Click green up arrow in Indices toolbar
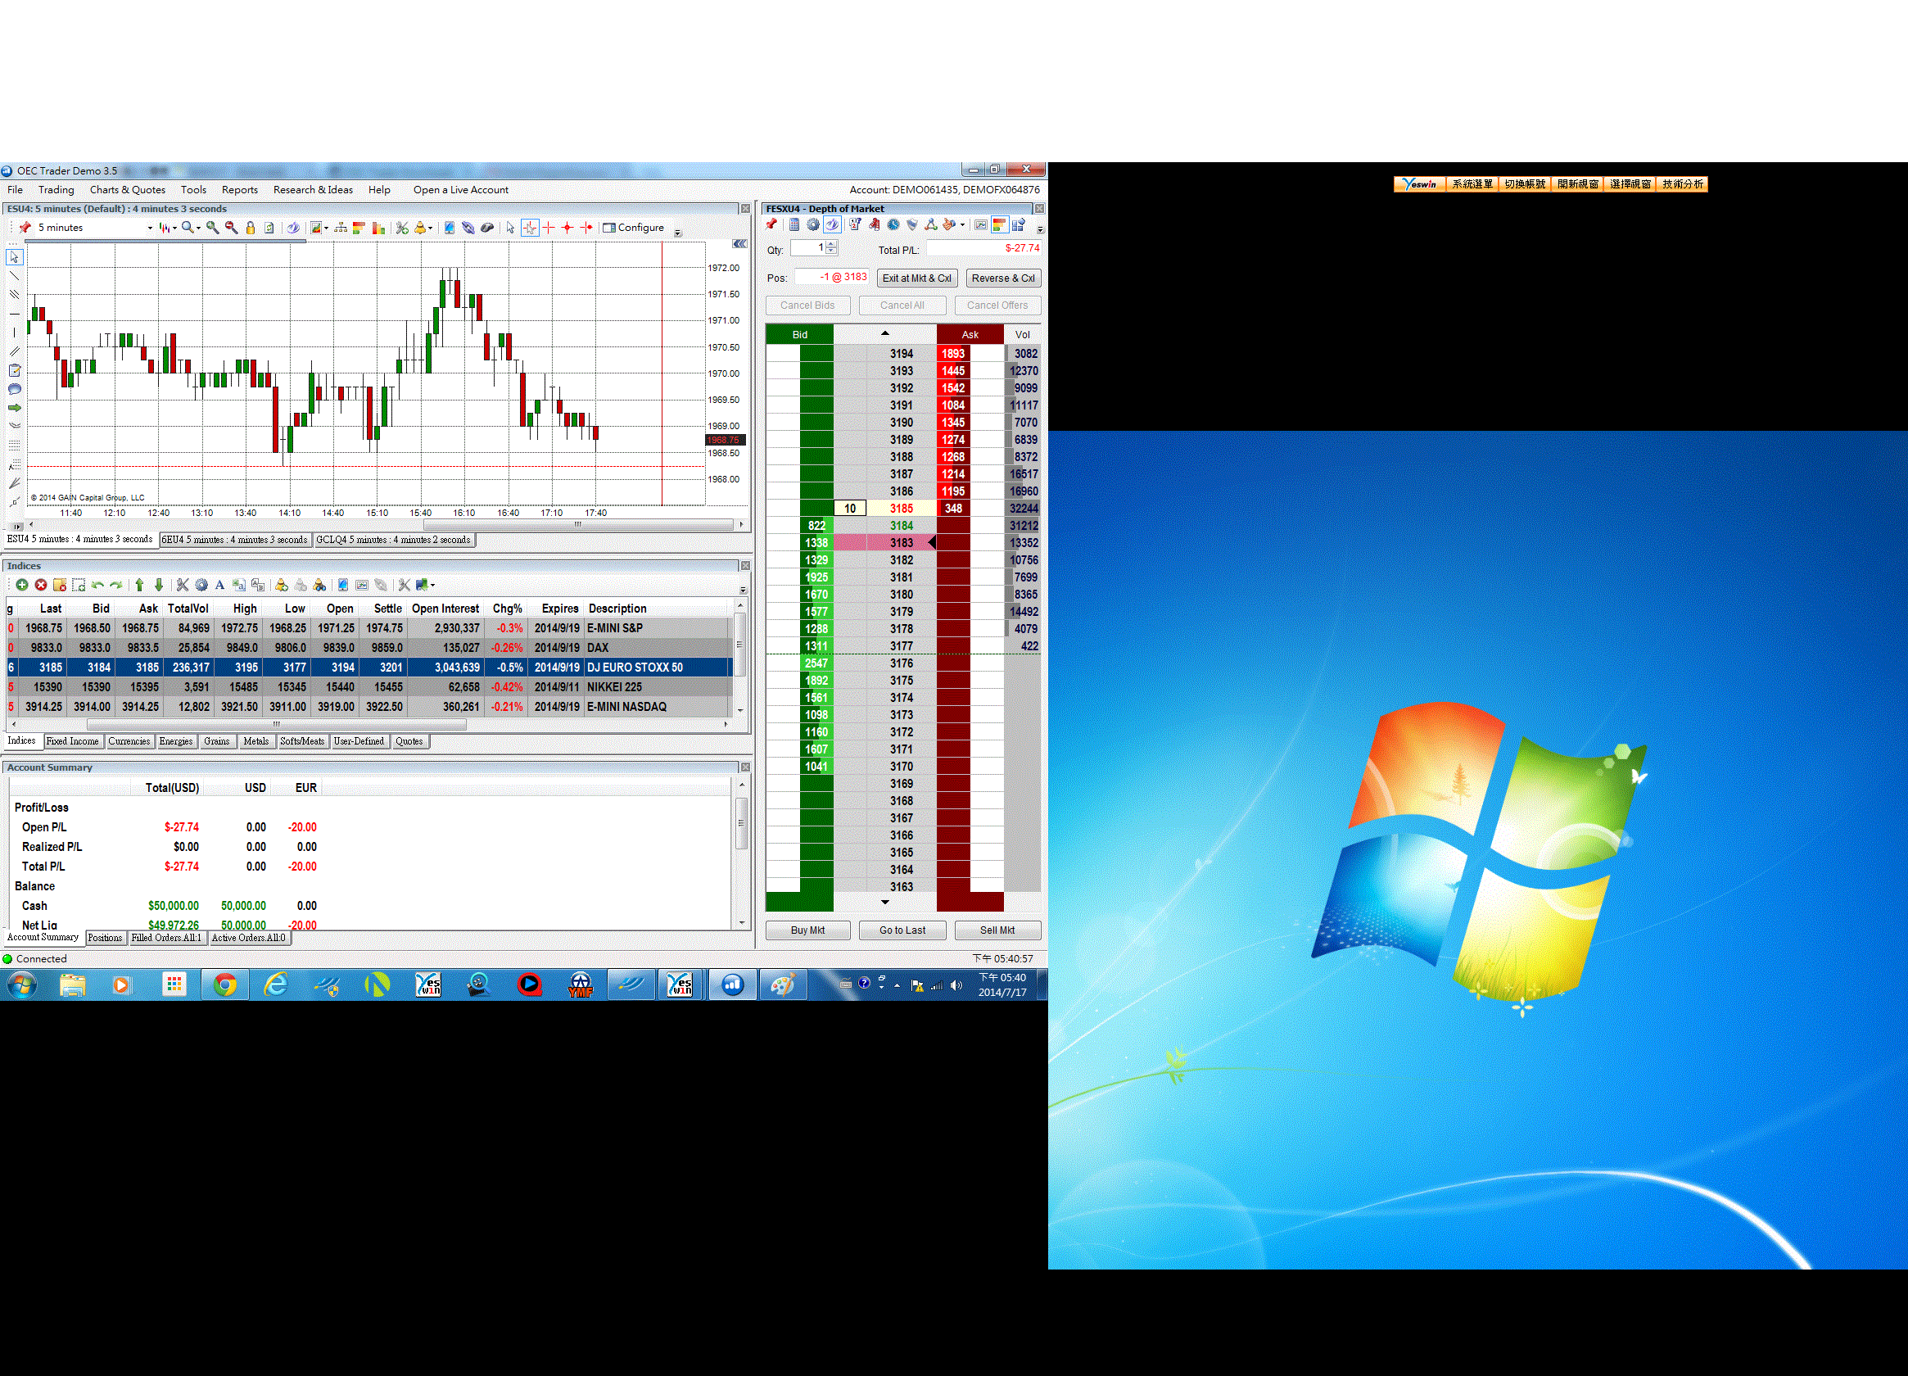1908x1376 pixels. (x=140, y=585)
